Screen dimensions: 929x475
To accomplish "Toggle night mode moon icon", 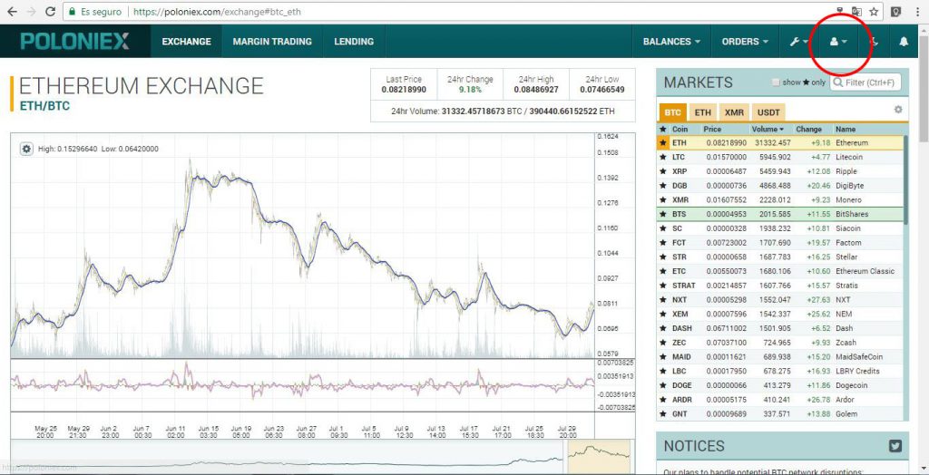I will point(874,42).
